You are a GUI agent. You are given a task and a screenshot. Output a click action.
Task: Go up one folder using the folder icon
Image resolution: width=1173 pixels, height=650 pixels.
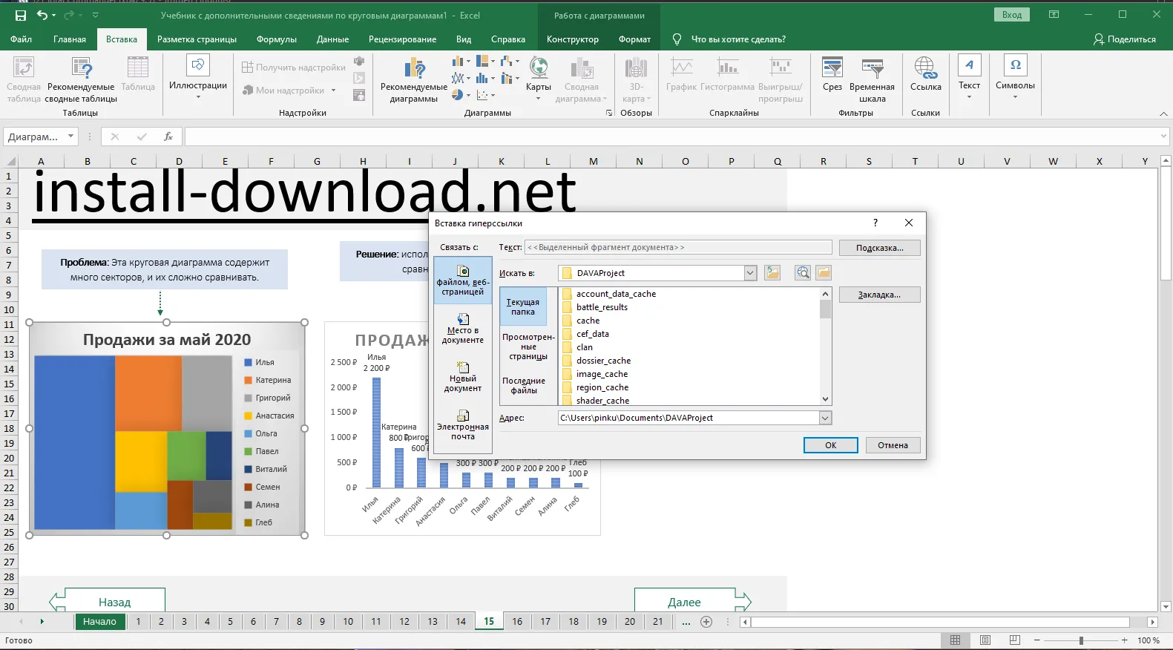coord(772,273)
